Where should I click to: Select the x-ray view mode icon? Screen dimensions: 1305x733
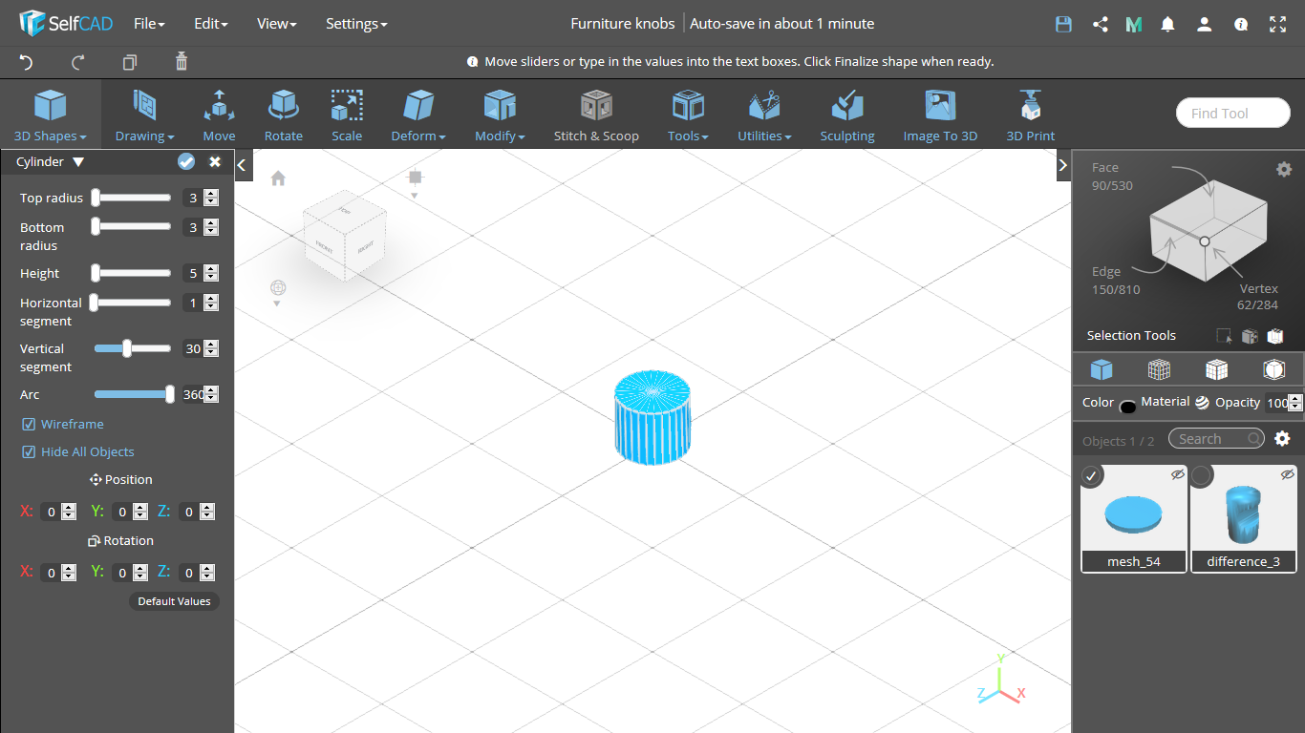click(1273, 369)
